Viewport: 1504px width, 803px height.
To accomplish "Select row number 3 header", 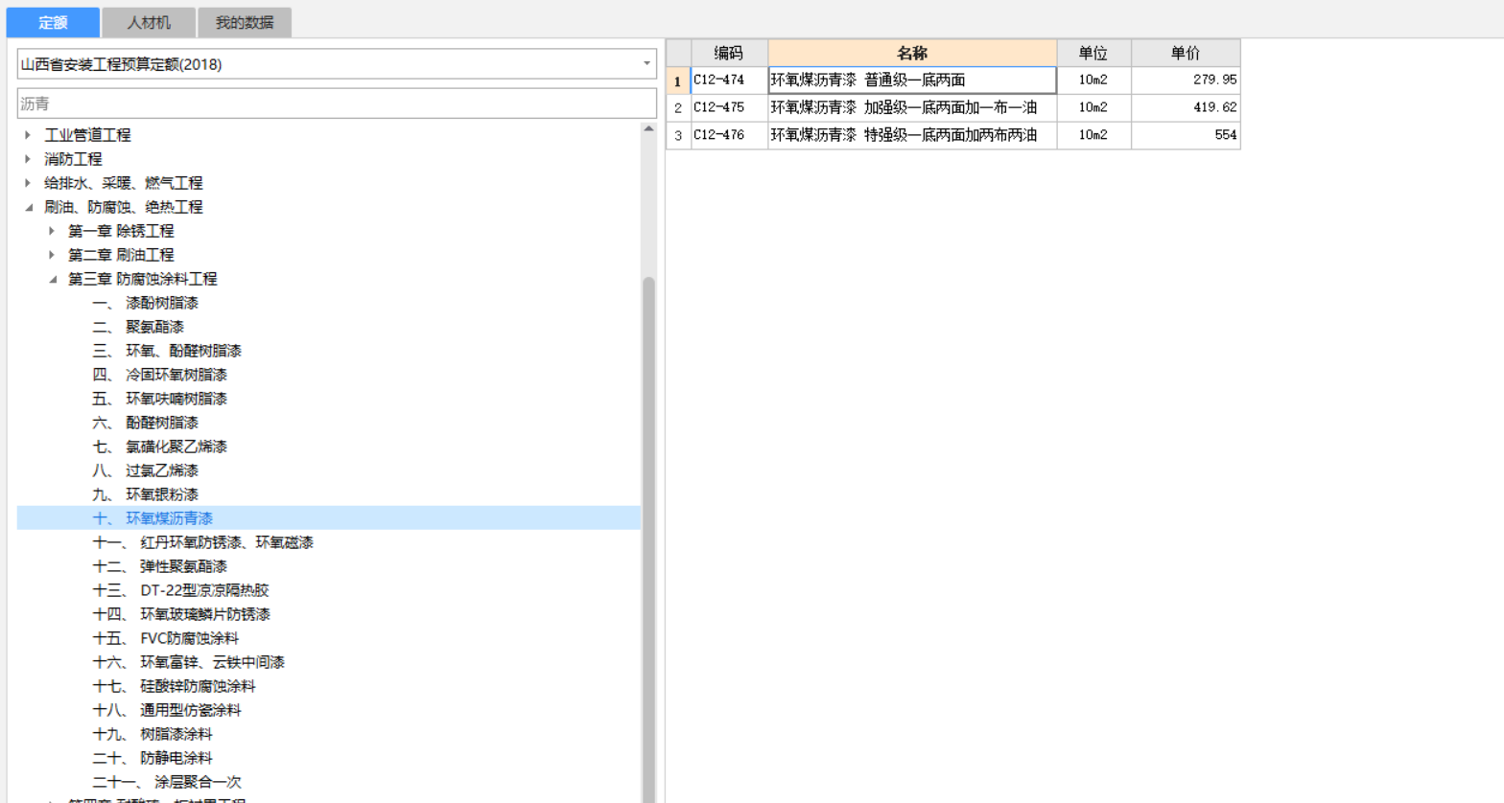I will pos(678,136).
